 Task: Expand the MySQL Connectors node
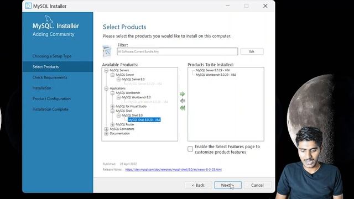(x=106, y=129)
